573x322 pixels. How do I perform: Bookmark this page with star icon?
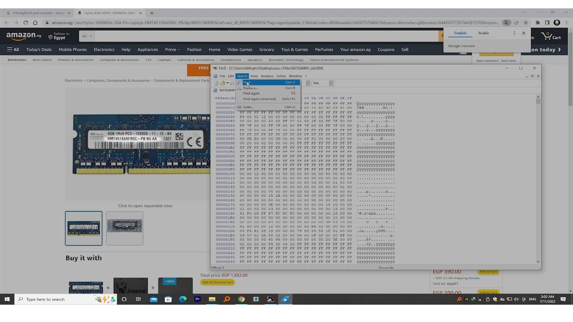[526, 22]
